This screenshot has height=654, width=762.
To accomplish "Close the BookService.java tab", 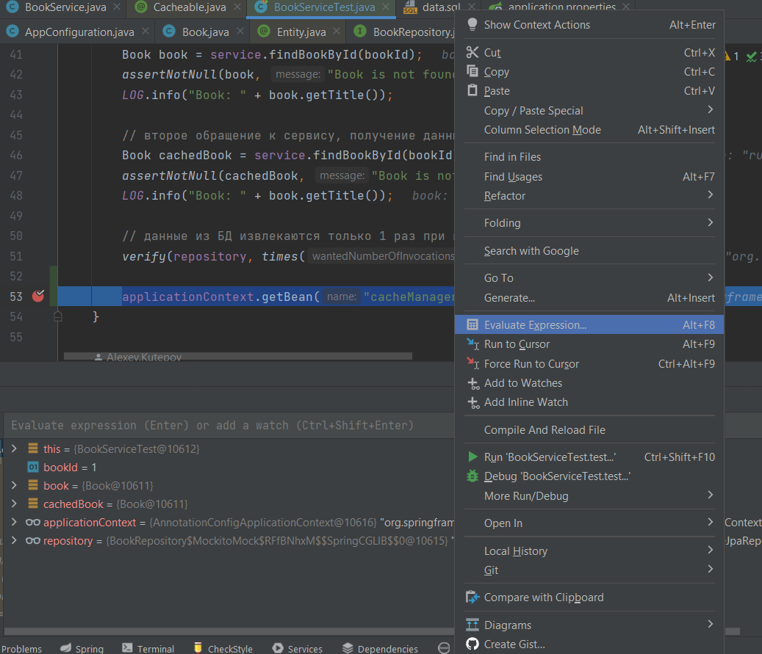I will pyautogui.click(x=117, y=7).
